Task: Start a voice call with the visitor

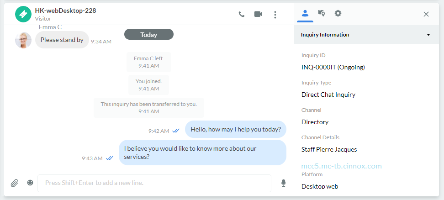Action: tap(242, 14)
